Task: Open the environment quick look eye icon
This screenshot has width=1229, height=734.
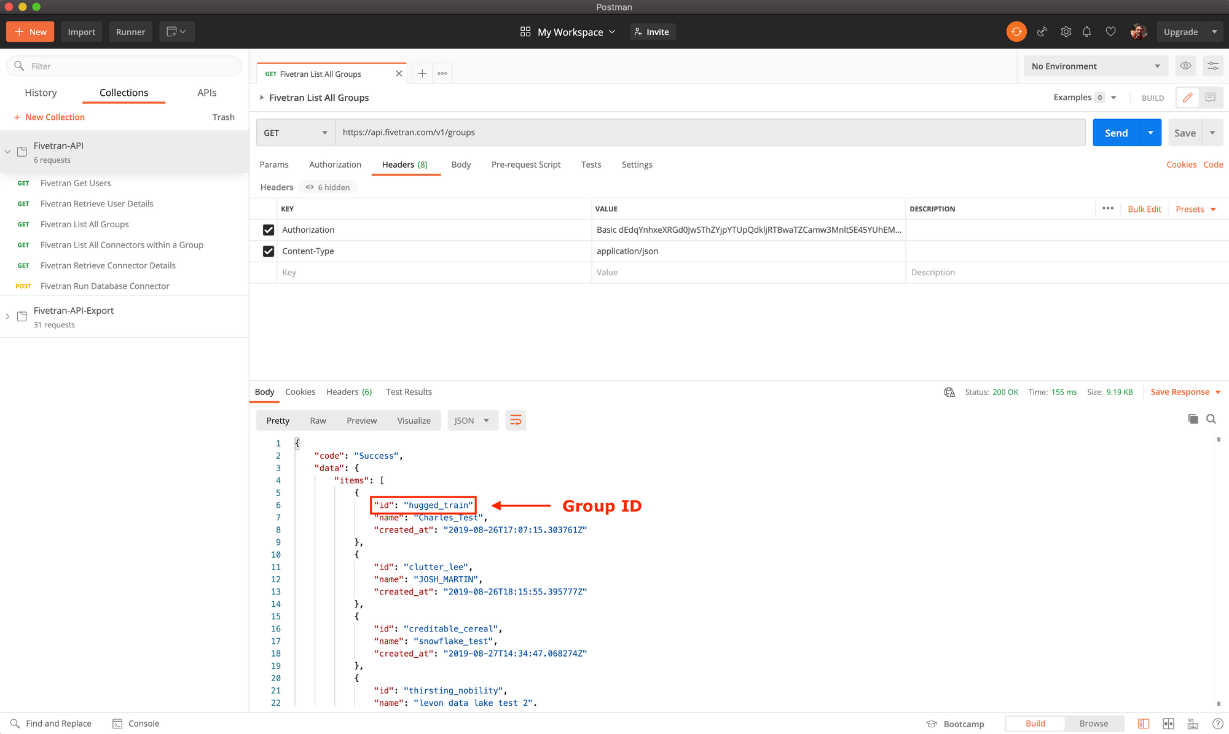Action: [x=1185, y=66]
